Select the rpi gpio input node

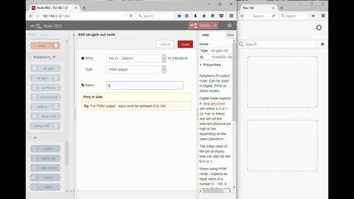coord(45,69)
